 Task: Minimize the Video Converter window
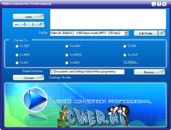coord(154,4)
